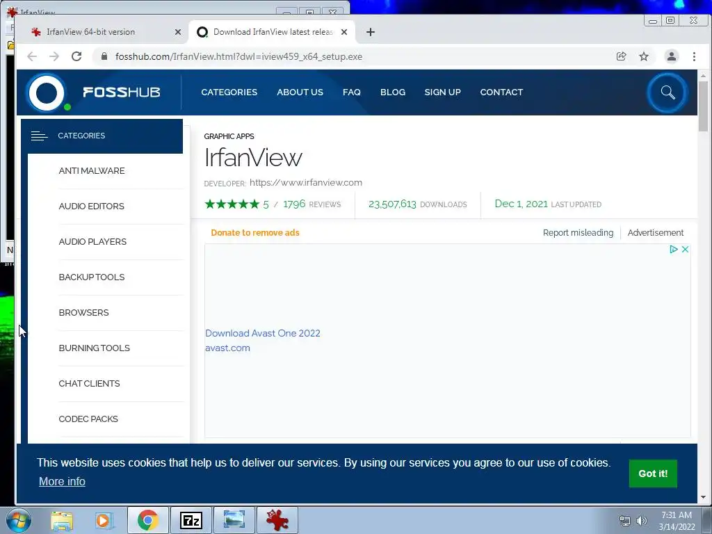Bookmark this page with star icon
This screenshot has height=534, width=712.
tap(644, 56)
